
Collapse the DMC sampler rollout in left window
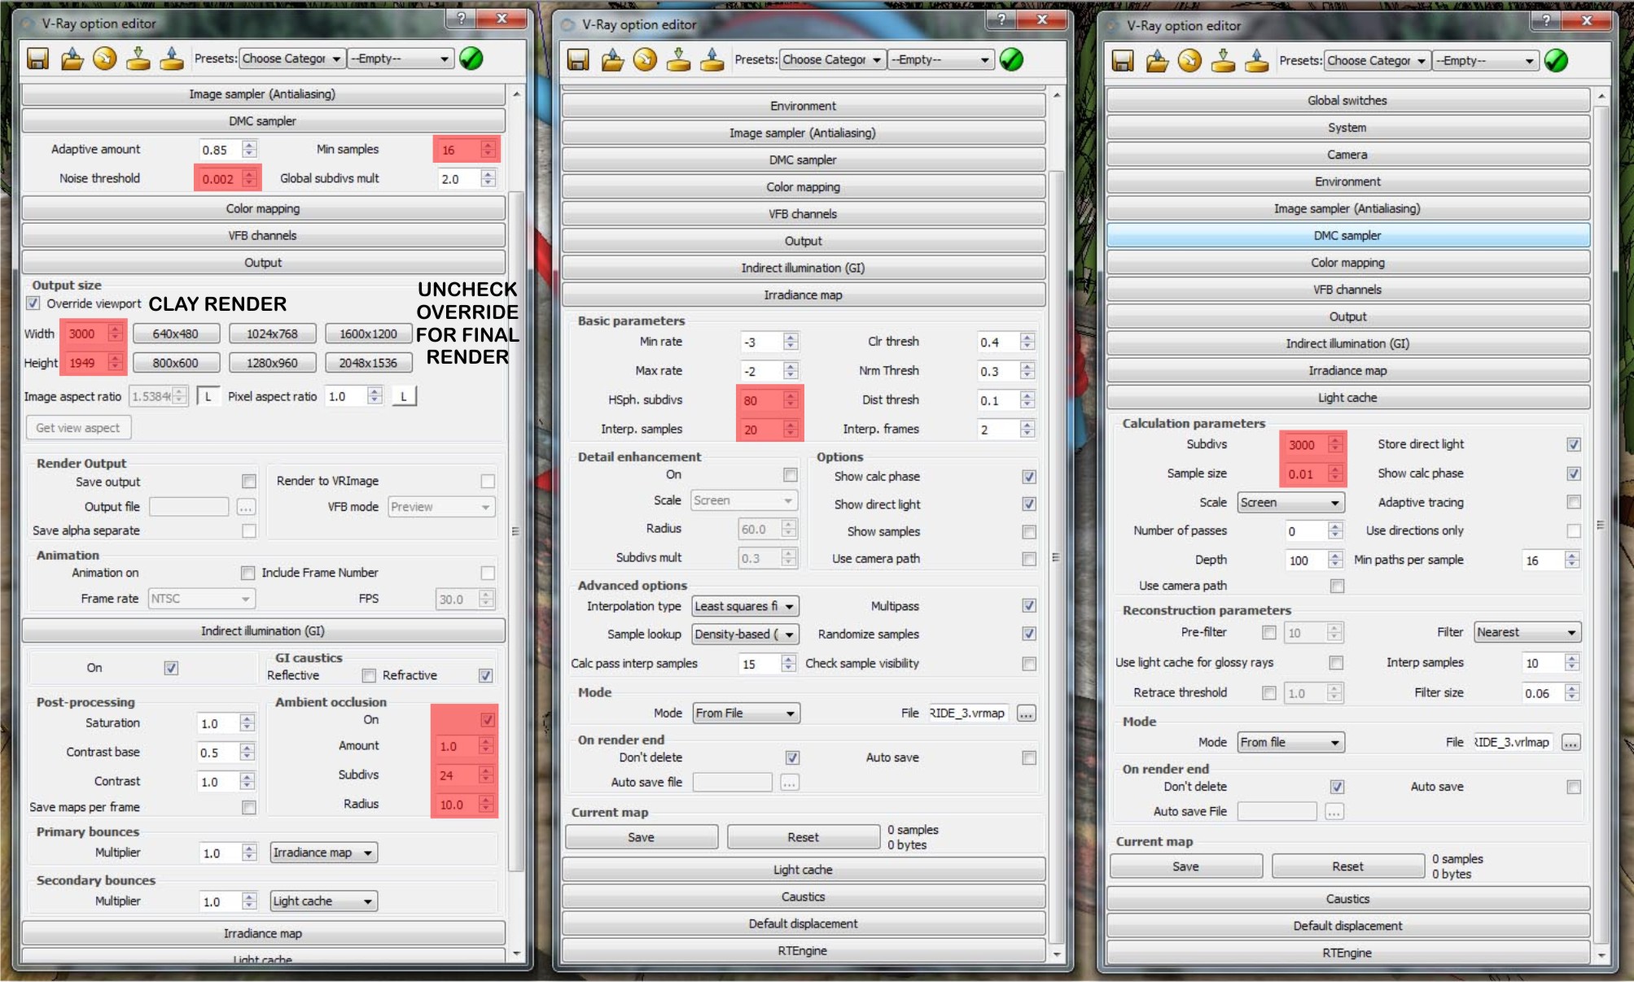coord(263,121)
